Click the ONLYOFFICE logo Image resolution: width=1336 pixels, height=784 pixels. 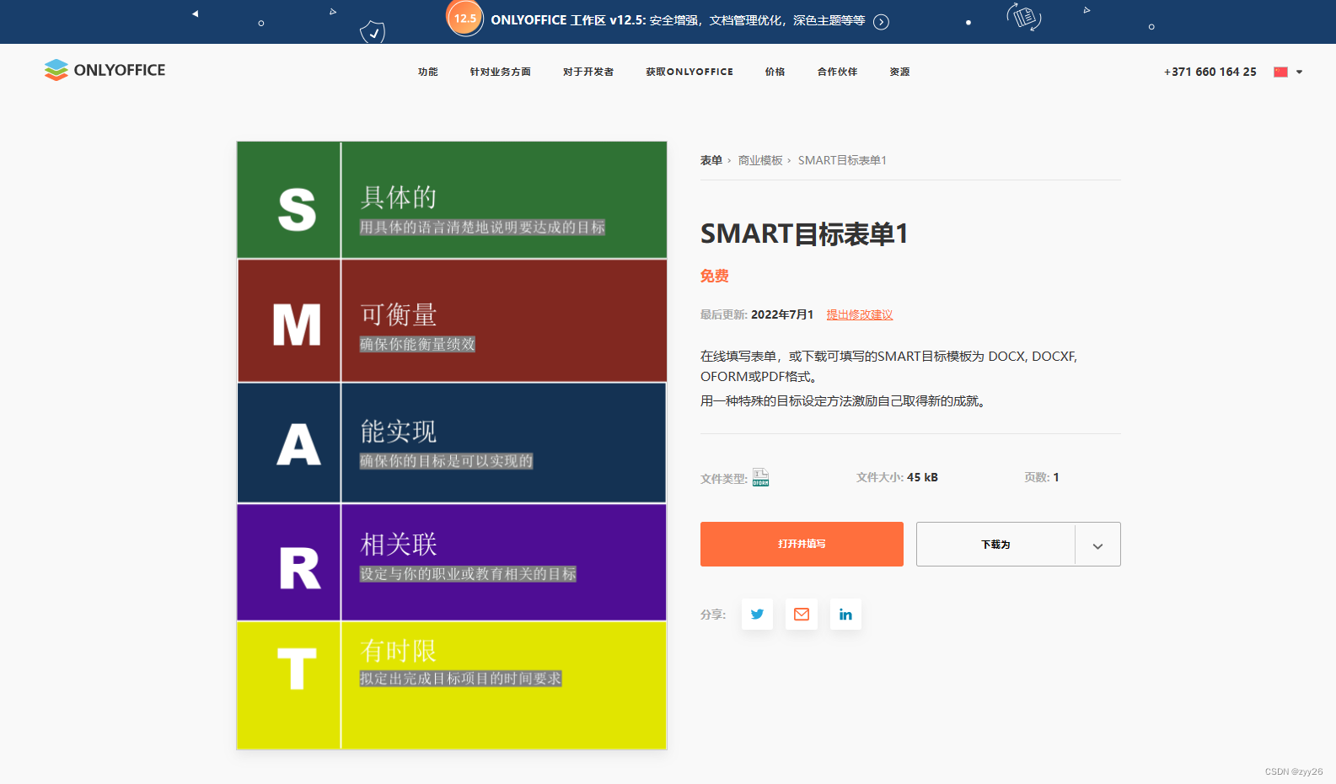click(x=105, y=70)
